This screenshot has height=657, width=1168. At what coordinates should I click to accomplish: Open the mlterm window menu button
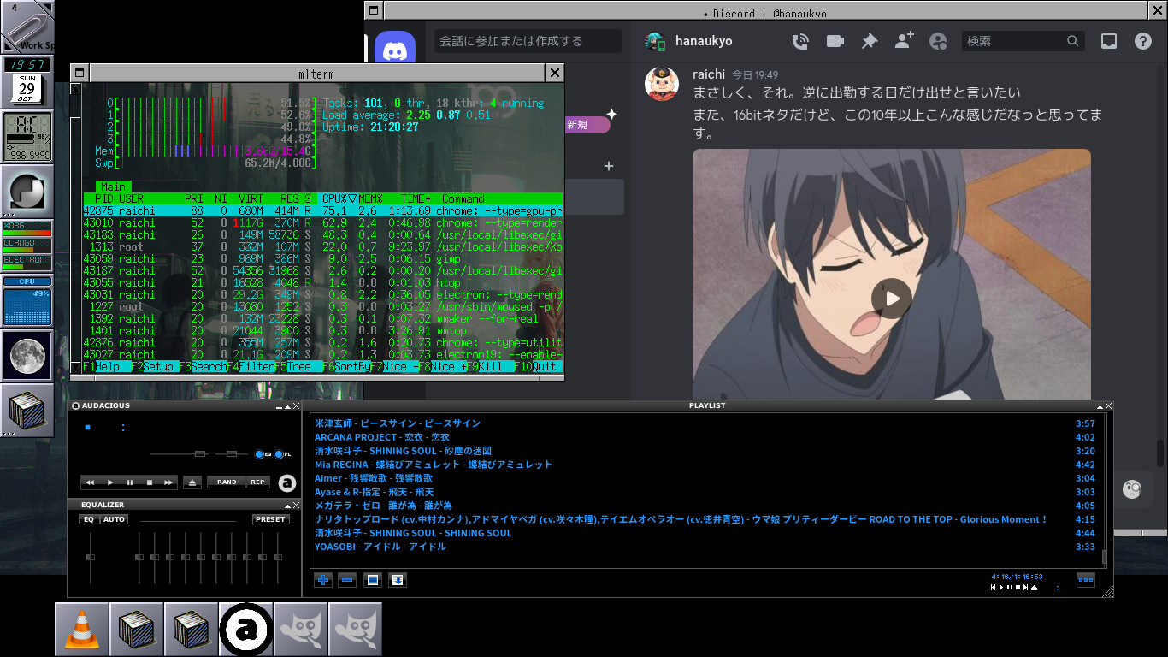point(78,74)
